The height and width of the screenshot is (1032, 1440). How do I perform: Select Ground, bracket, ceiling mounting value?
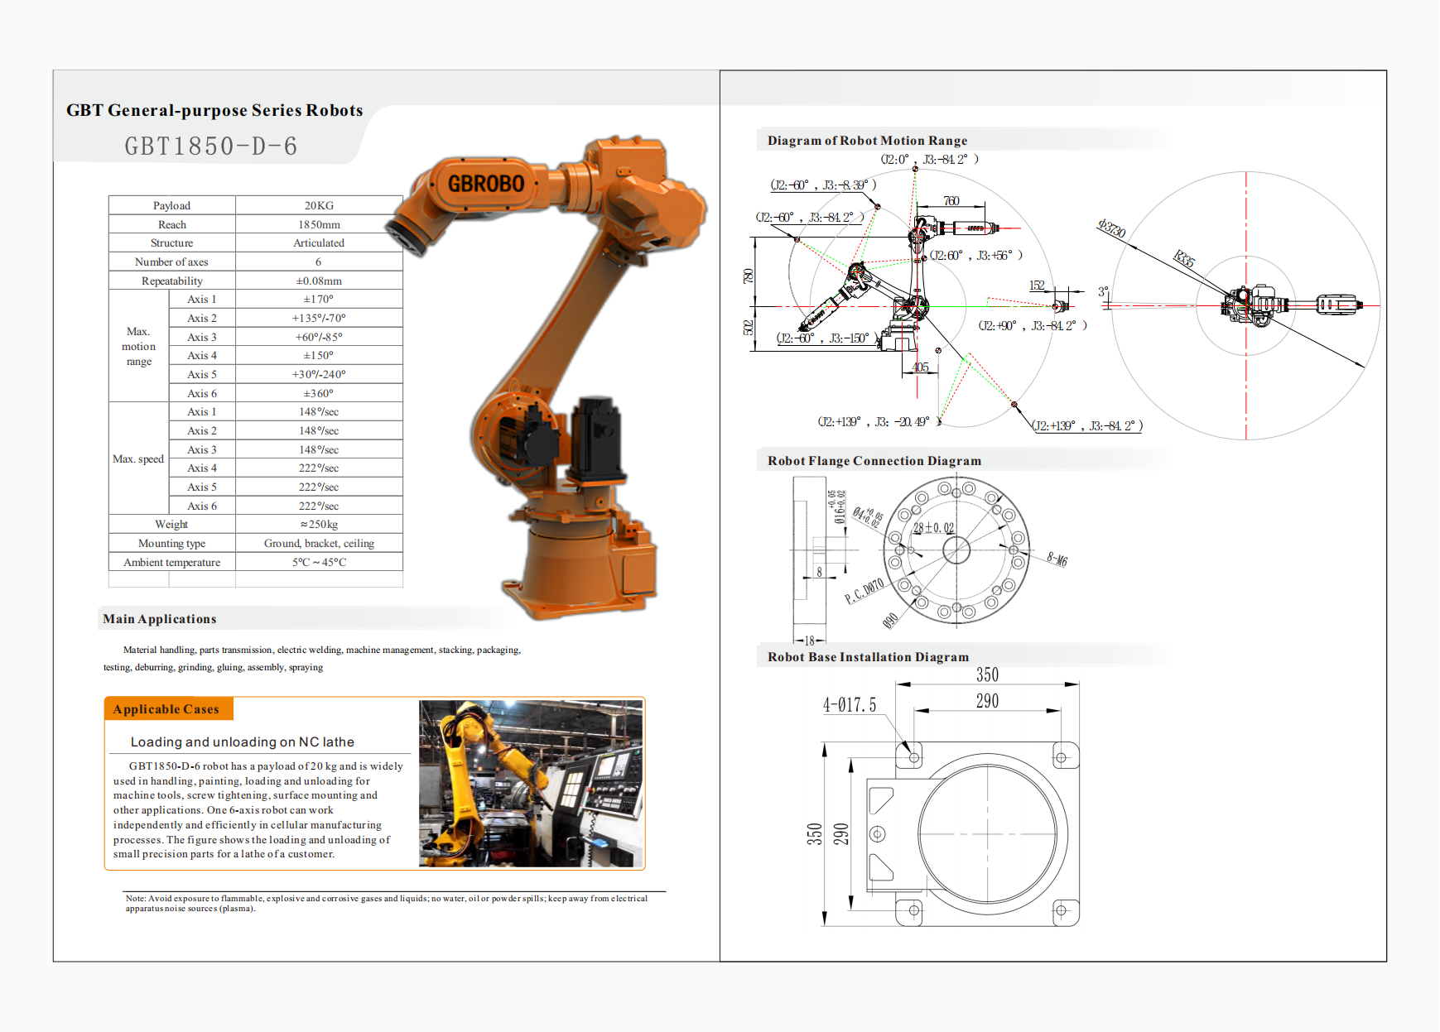point(319,543)
